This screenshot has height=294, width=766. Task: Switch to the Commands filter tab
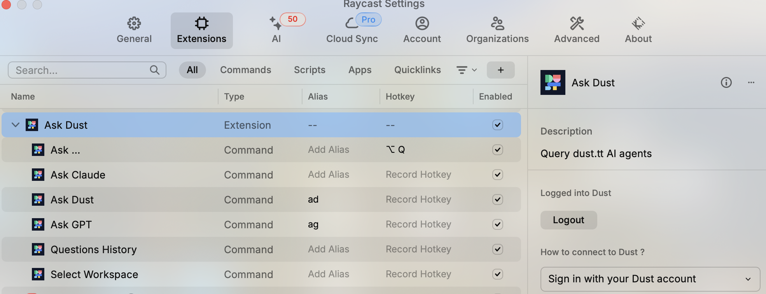pyautogui.click(x=245, y=70)
